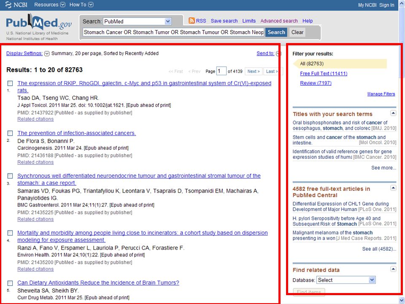
Task: Open Oral bisphosphonates and risk of cancer title
Action: pyautogui.click(x=340, y=125)
